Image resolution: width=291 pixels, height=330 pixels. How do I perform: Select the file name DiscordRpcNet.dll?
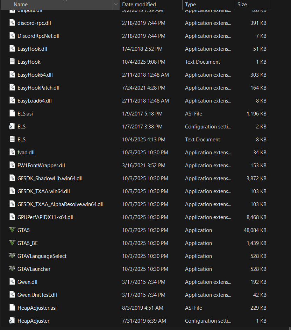point(38,36)
